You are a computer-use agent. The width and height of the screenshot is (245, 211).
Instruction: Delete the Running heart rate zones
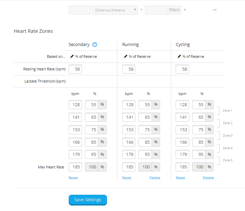pos(155,178)
